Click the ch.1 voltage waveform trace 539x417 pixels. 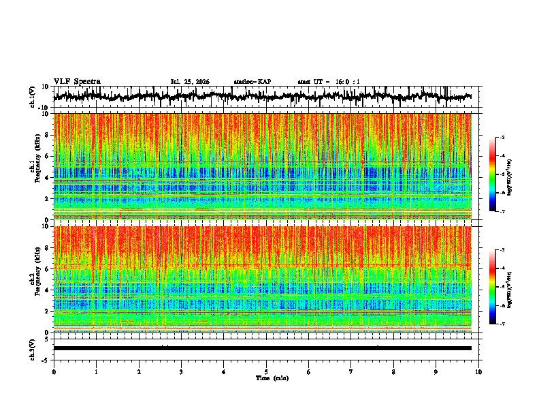262,97
